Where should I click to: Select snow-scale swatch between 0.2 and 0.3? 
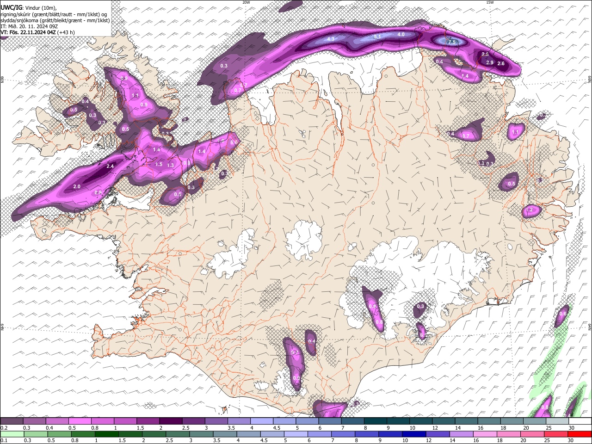(12, 421)
